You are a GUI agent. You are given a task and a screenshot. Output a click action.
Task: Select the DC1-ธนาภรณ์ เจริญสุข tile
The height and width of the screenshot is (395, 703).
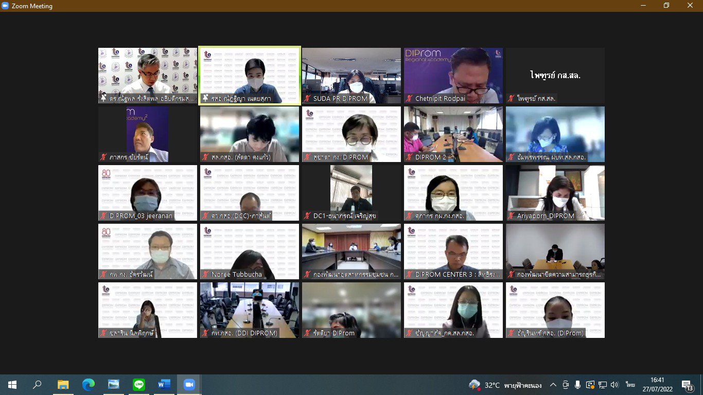[351, 193]
